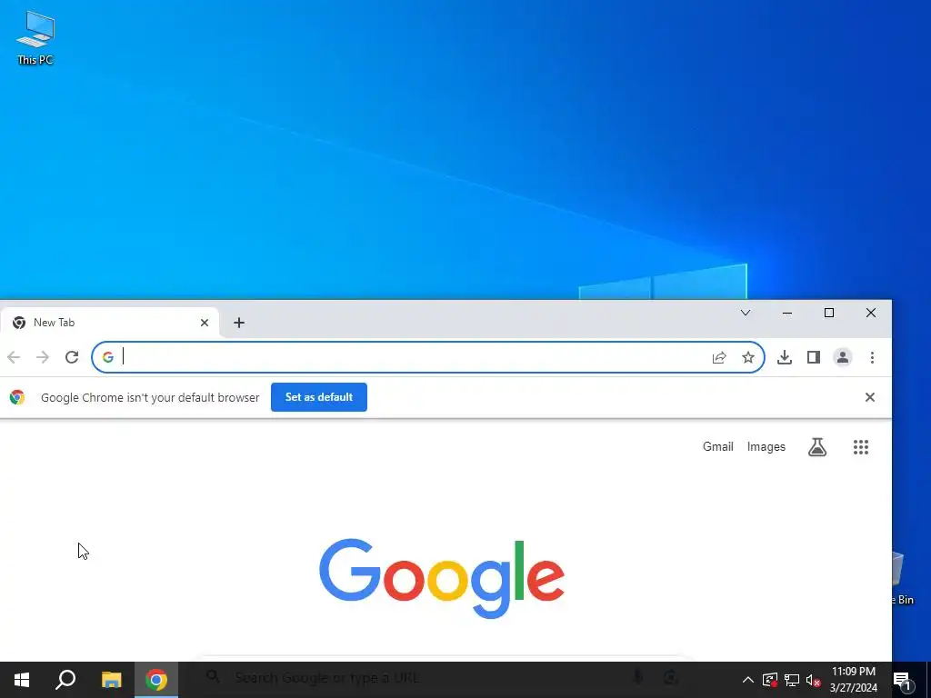
Task: Bookmark this tab with star icon
Action: coord(748,357)
